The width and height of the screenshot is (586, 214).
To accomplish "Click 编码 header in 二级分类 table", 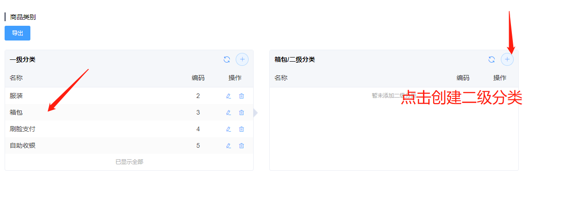I will click(x=463, y=78).
